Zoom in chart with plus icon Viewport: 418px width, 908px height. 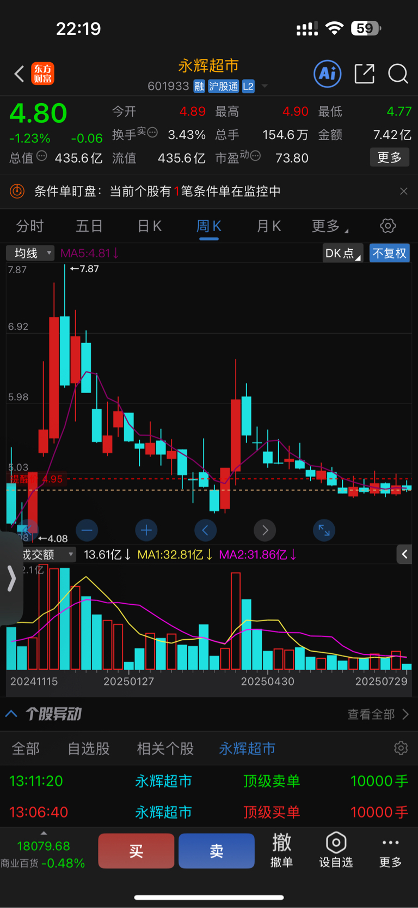tap(146, 530)
